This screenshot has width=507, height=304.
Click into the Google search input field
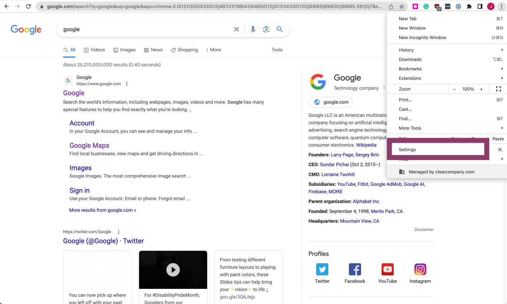pos(147,29)
